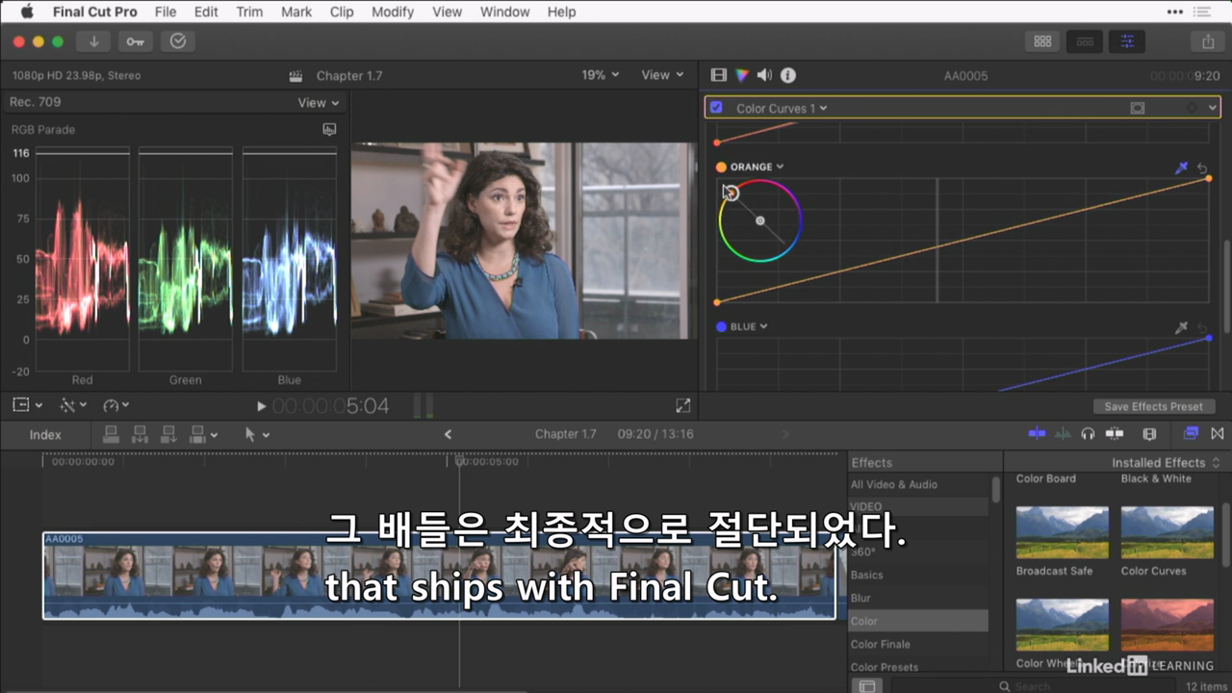This screenshot has height=693, width=1232.
Task: Click the import media arrow button
Action: click(x=94, y=41)
